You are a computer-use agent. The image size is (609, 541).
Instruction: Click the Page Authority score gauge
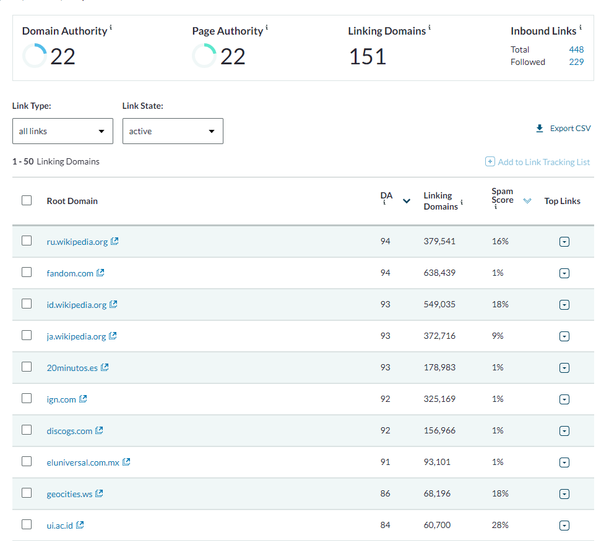pyautogui.click(x=204, y=56)
